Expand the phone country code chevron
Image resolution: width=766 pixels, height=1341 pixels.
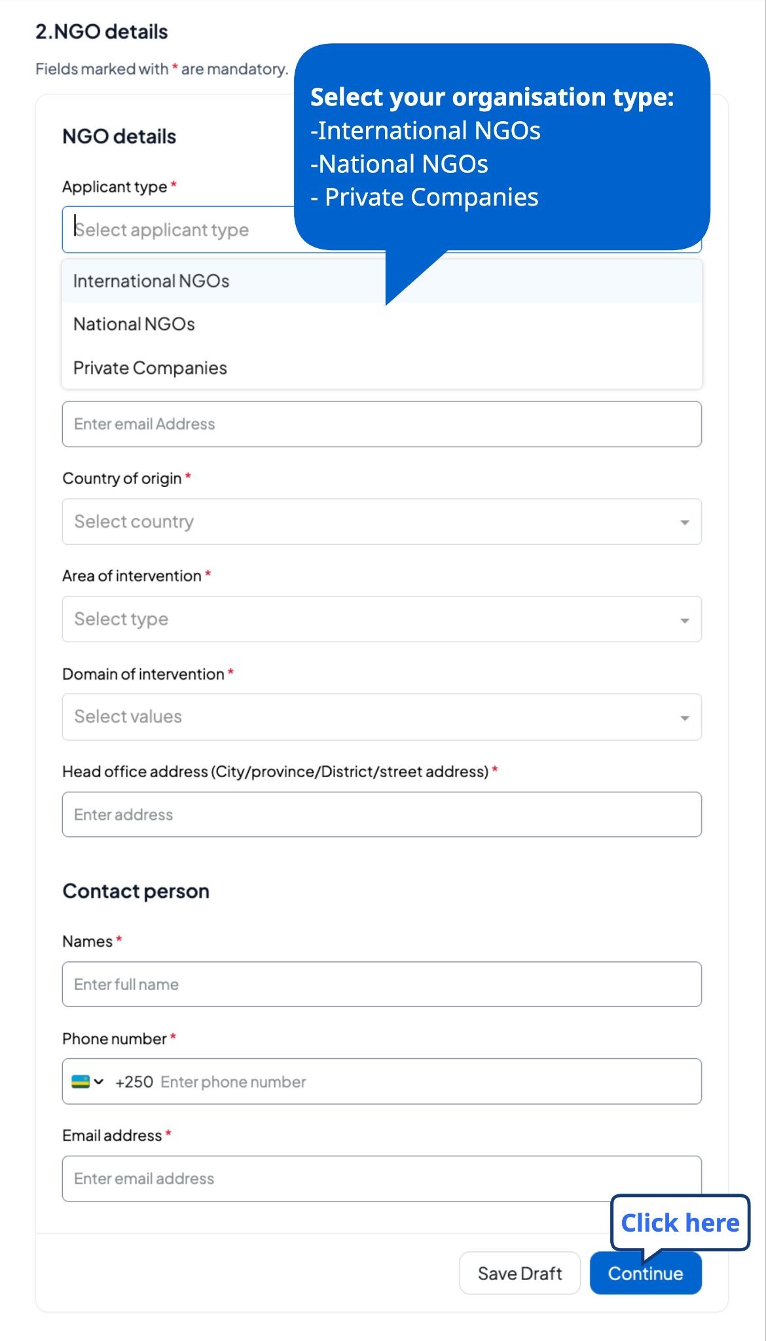click(99, 1082)
